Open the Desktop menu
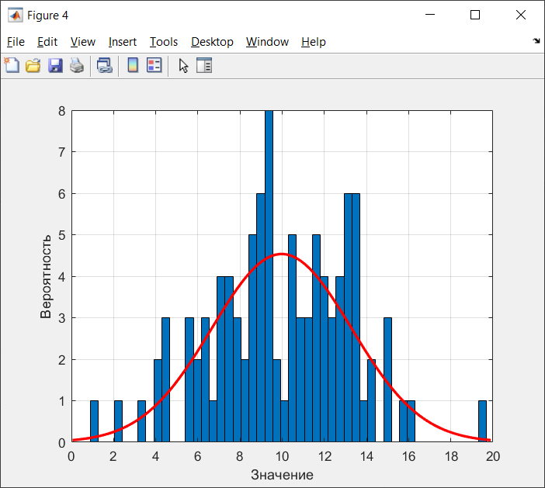 (x=212, y=42)
